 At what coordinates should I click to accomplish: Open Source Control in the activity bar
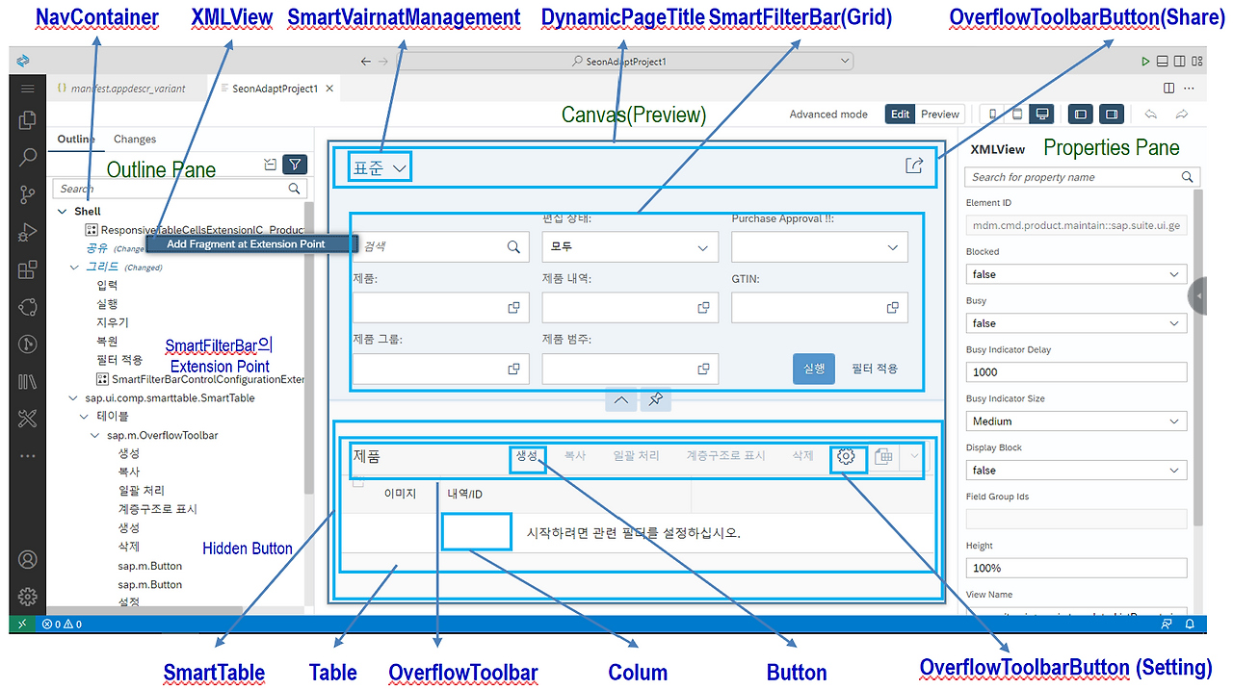27,193
